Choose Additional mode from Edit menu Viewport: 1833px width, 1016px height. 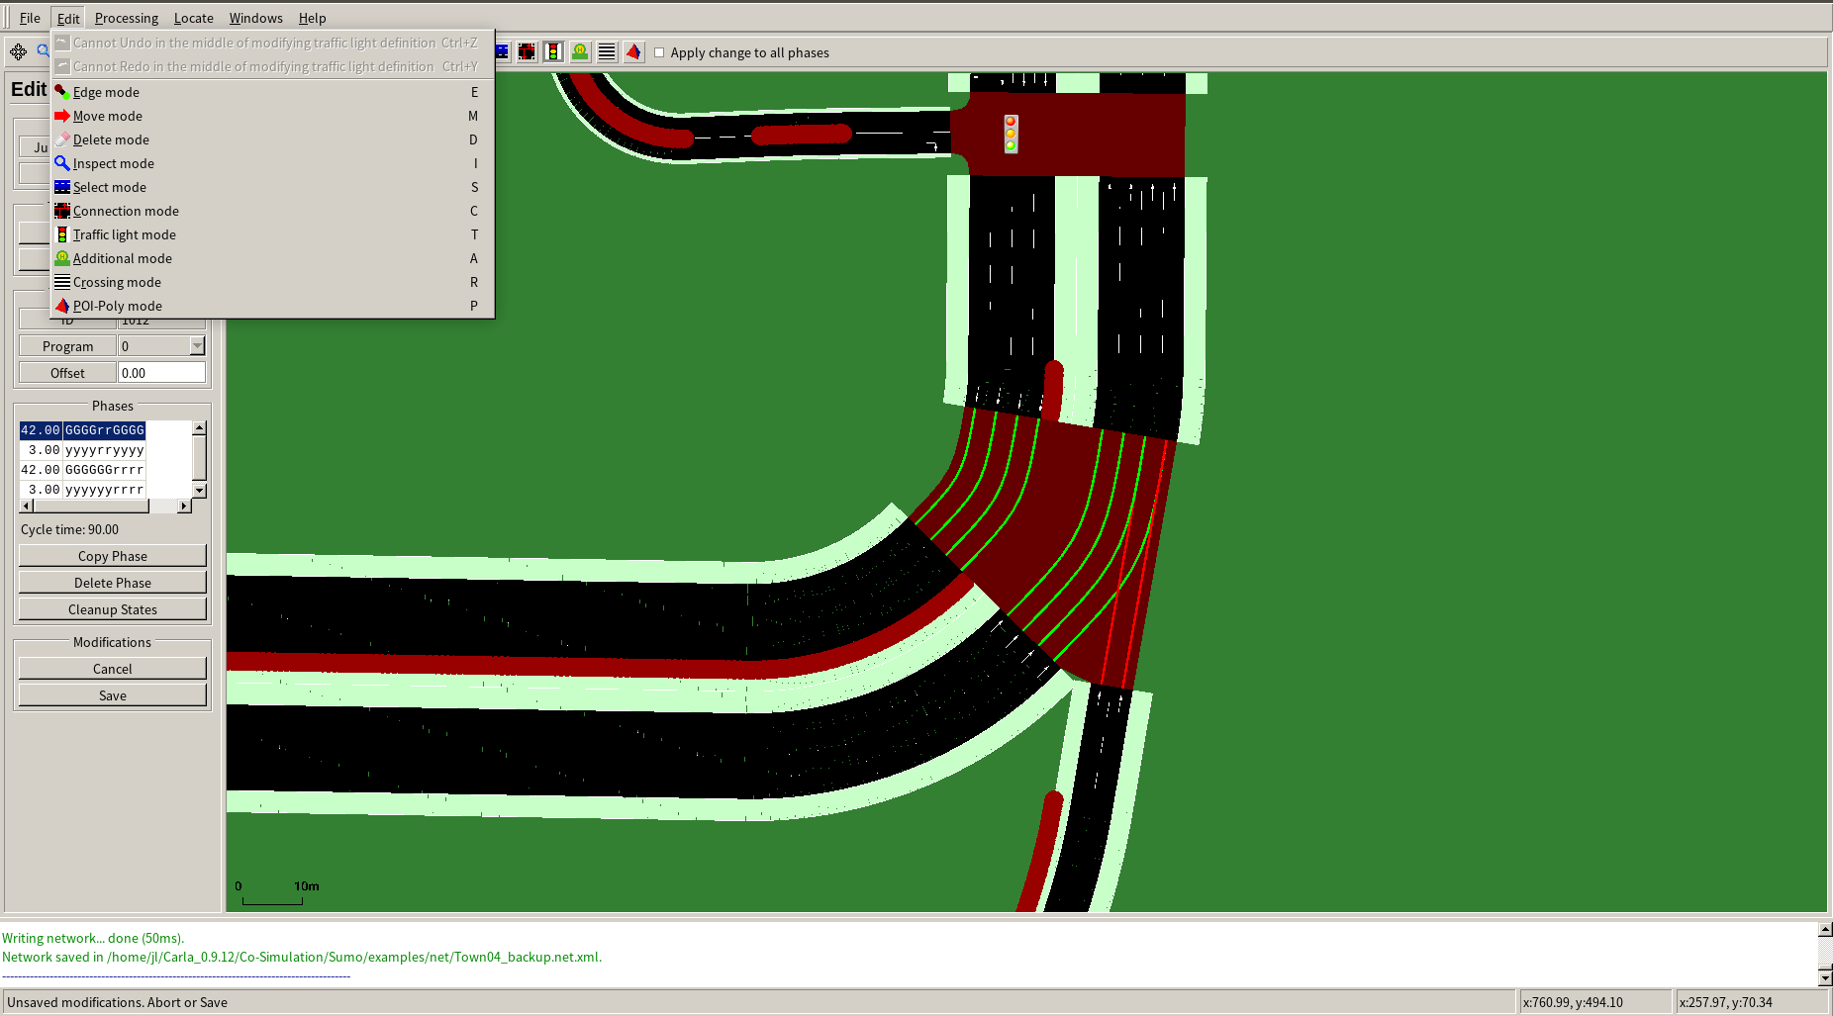pos(272,258)
